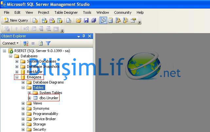Click the Save floppy disk icon

click(86, 21)
